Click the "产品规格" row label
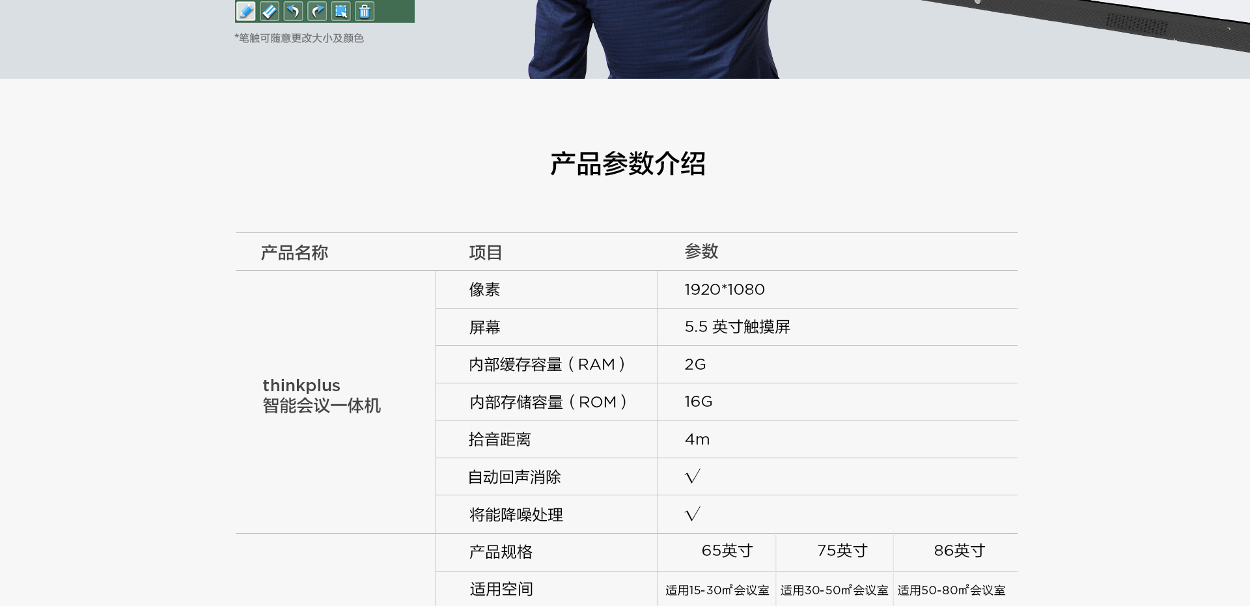1250x606 pixels. pyautogui.click(x=501, y=552)
